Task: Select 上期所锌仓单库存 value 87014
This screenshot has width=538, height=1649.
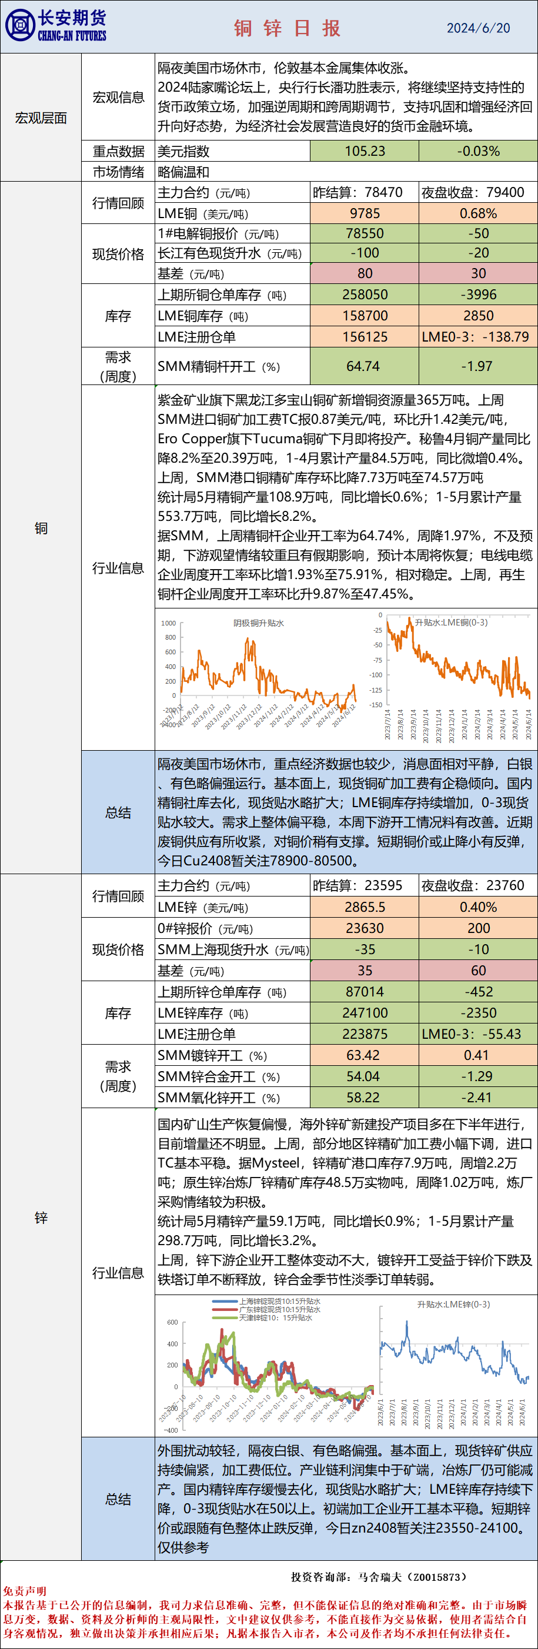Action: click(365, 991)
